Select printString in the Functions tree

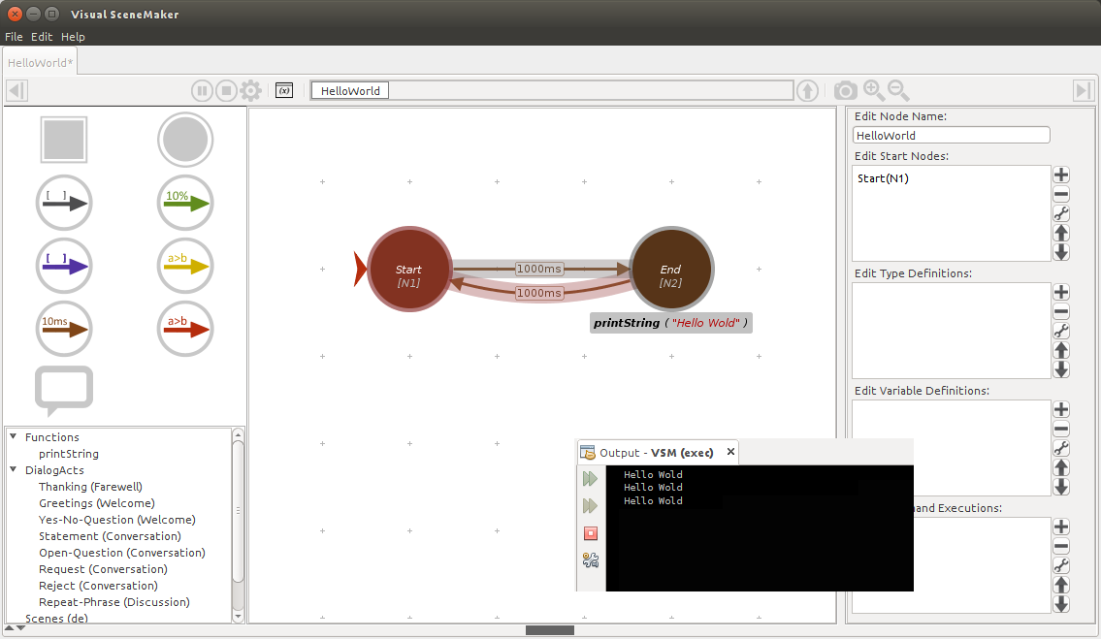pyautogui.click(x=69, y=454)
